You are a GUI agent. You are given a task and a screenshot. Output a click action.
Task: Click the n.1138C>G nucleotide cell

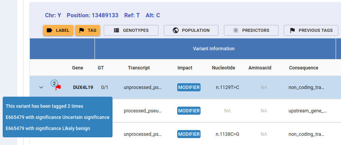(x=227, y=134)
